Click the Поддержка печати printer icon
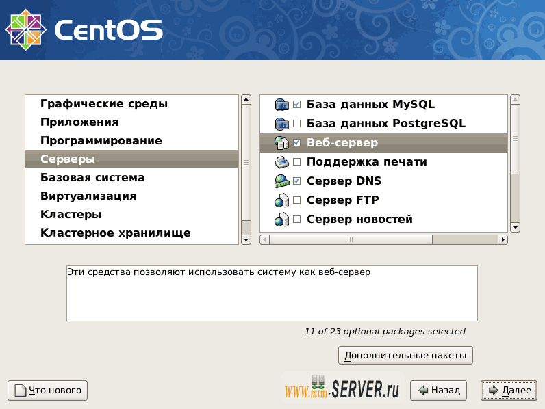The height and width of the screenshot is (409, 545). (x=281, y=162)
